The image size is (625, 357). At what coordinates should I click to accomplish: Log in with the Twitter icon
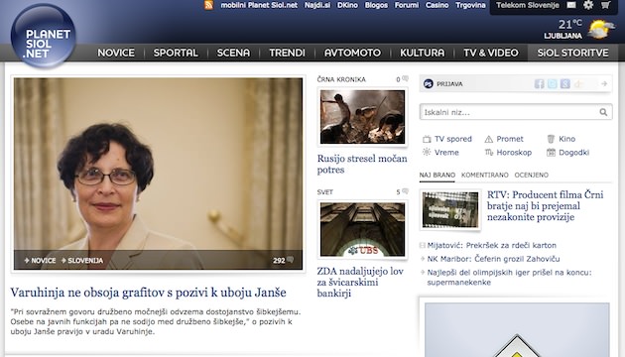(x=552, y=83)
